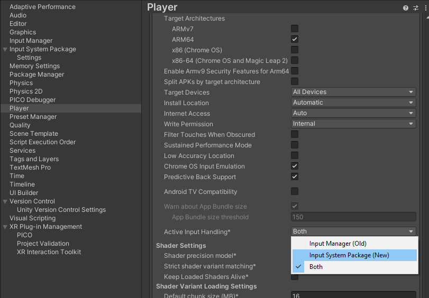Click the Default chunk size field

pyautogui.click(x=353, y=295)
